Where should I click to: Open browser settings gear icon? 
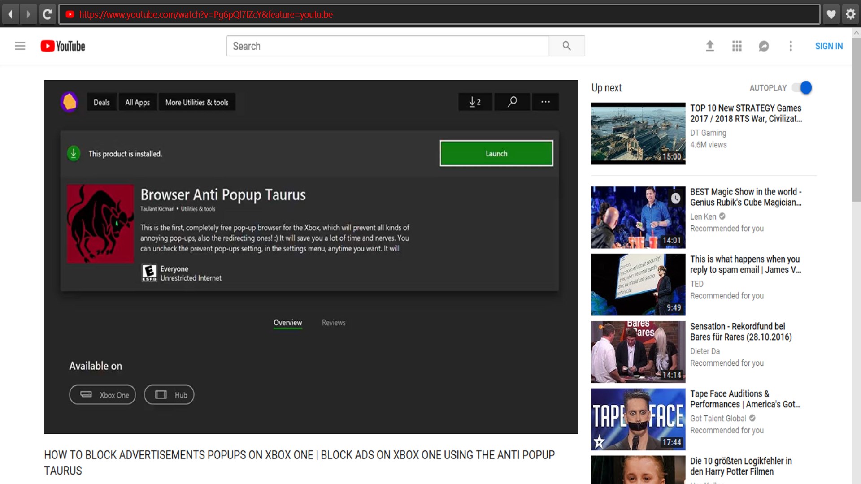point(850,14)
